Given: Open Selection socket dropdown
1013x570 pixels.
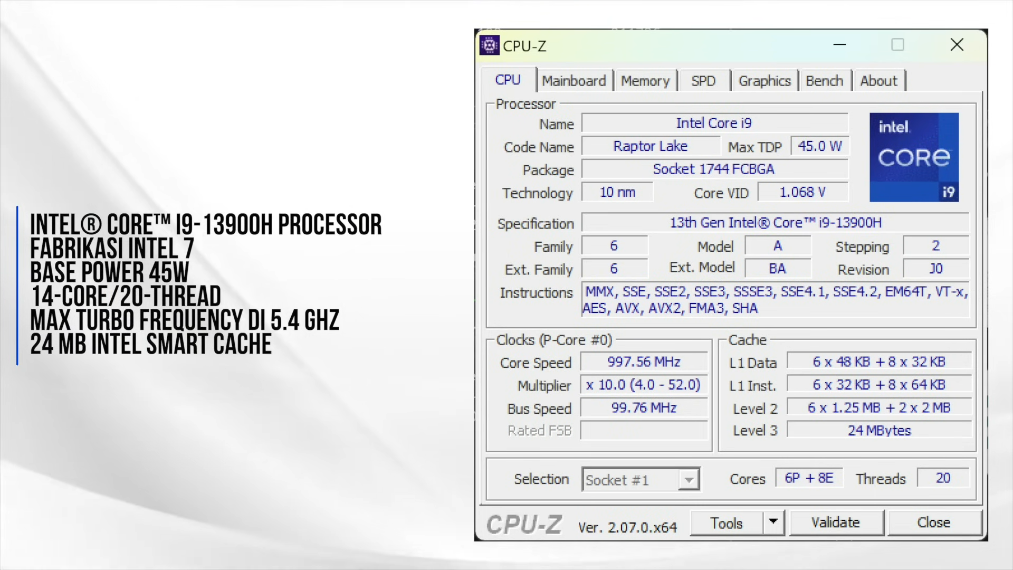Looking at the screenshot, I should [x=689, y=480].
